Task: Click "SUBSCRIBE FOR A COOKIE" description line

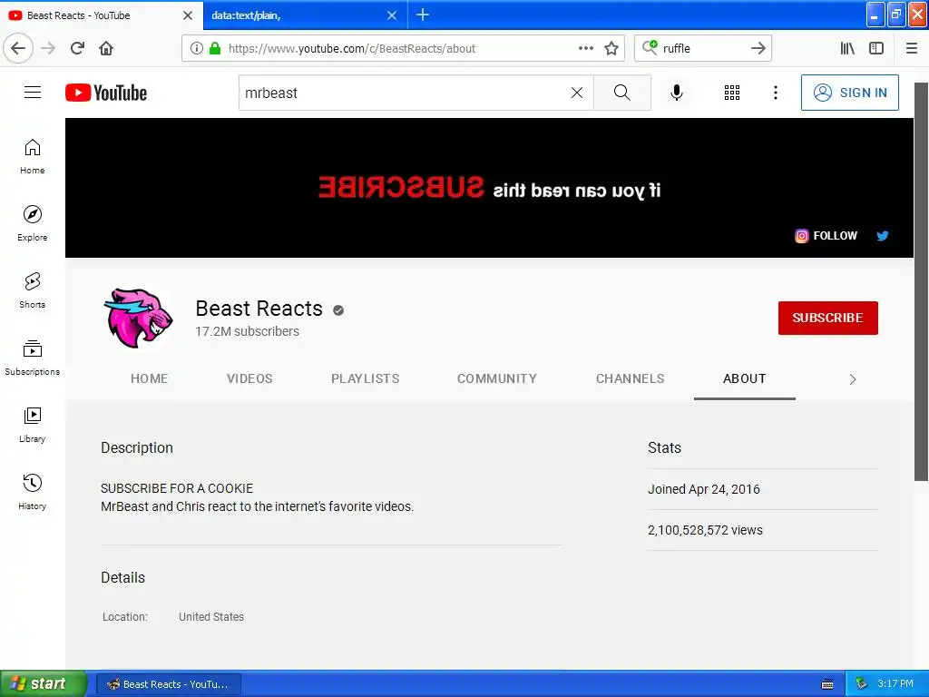Action: 177,488
